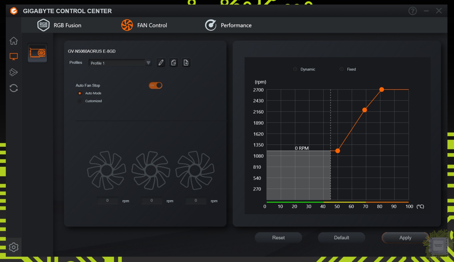Click the first fan rpm field
This screenshot has height=262, width=454.
(107, 201)
